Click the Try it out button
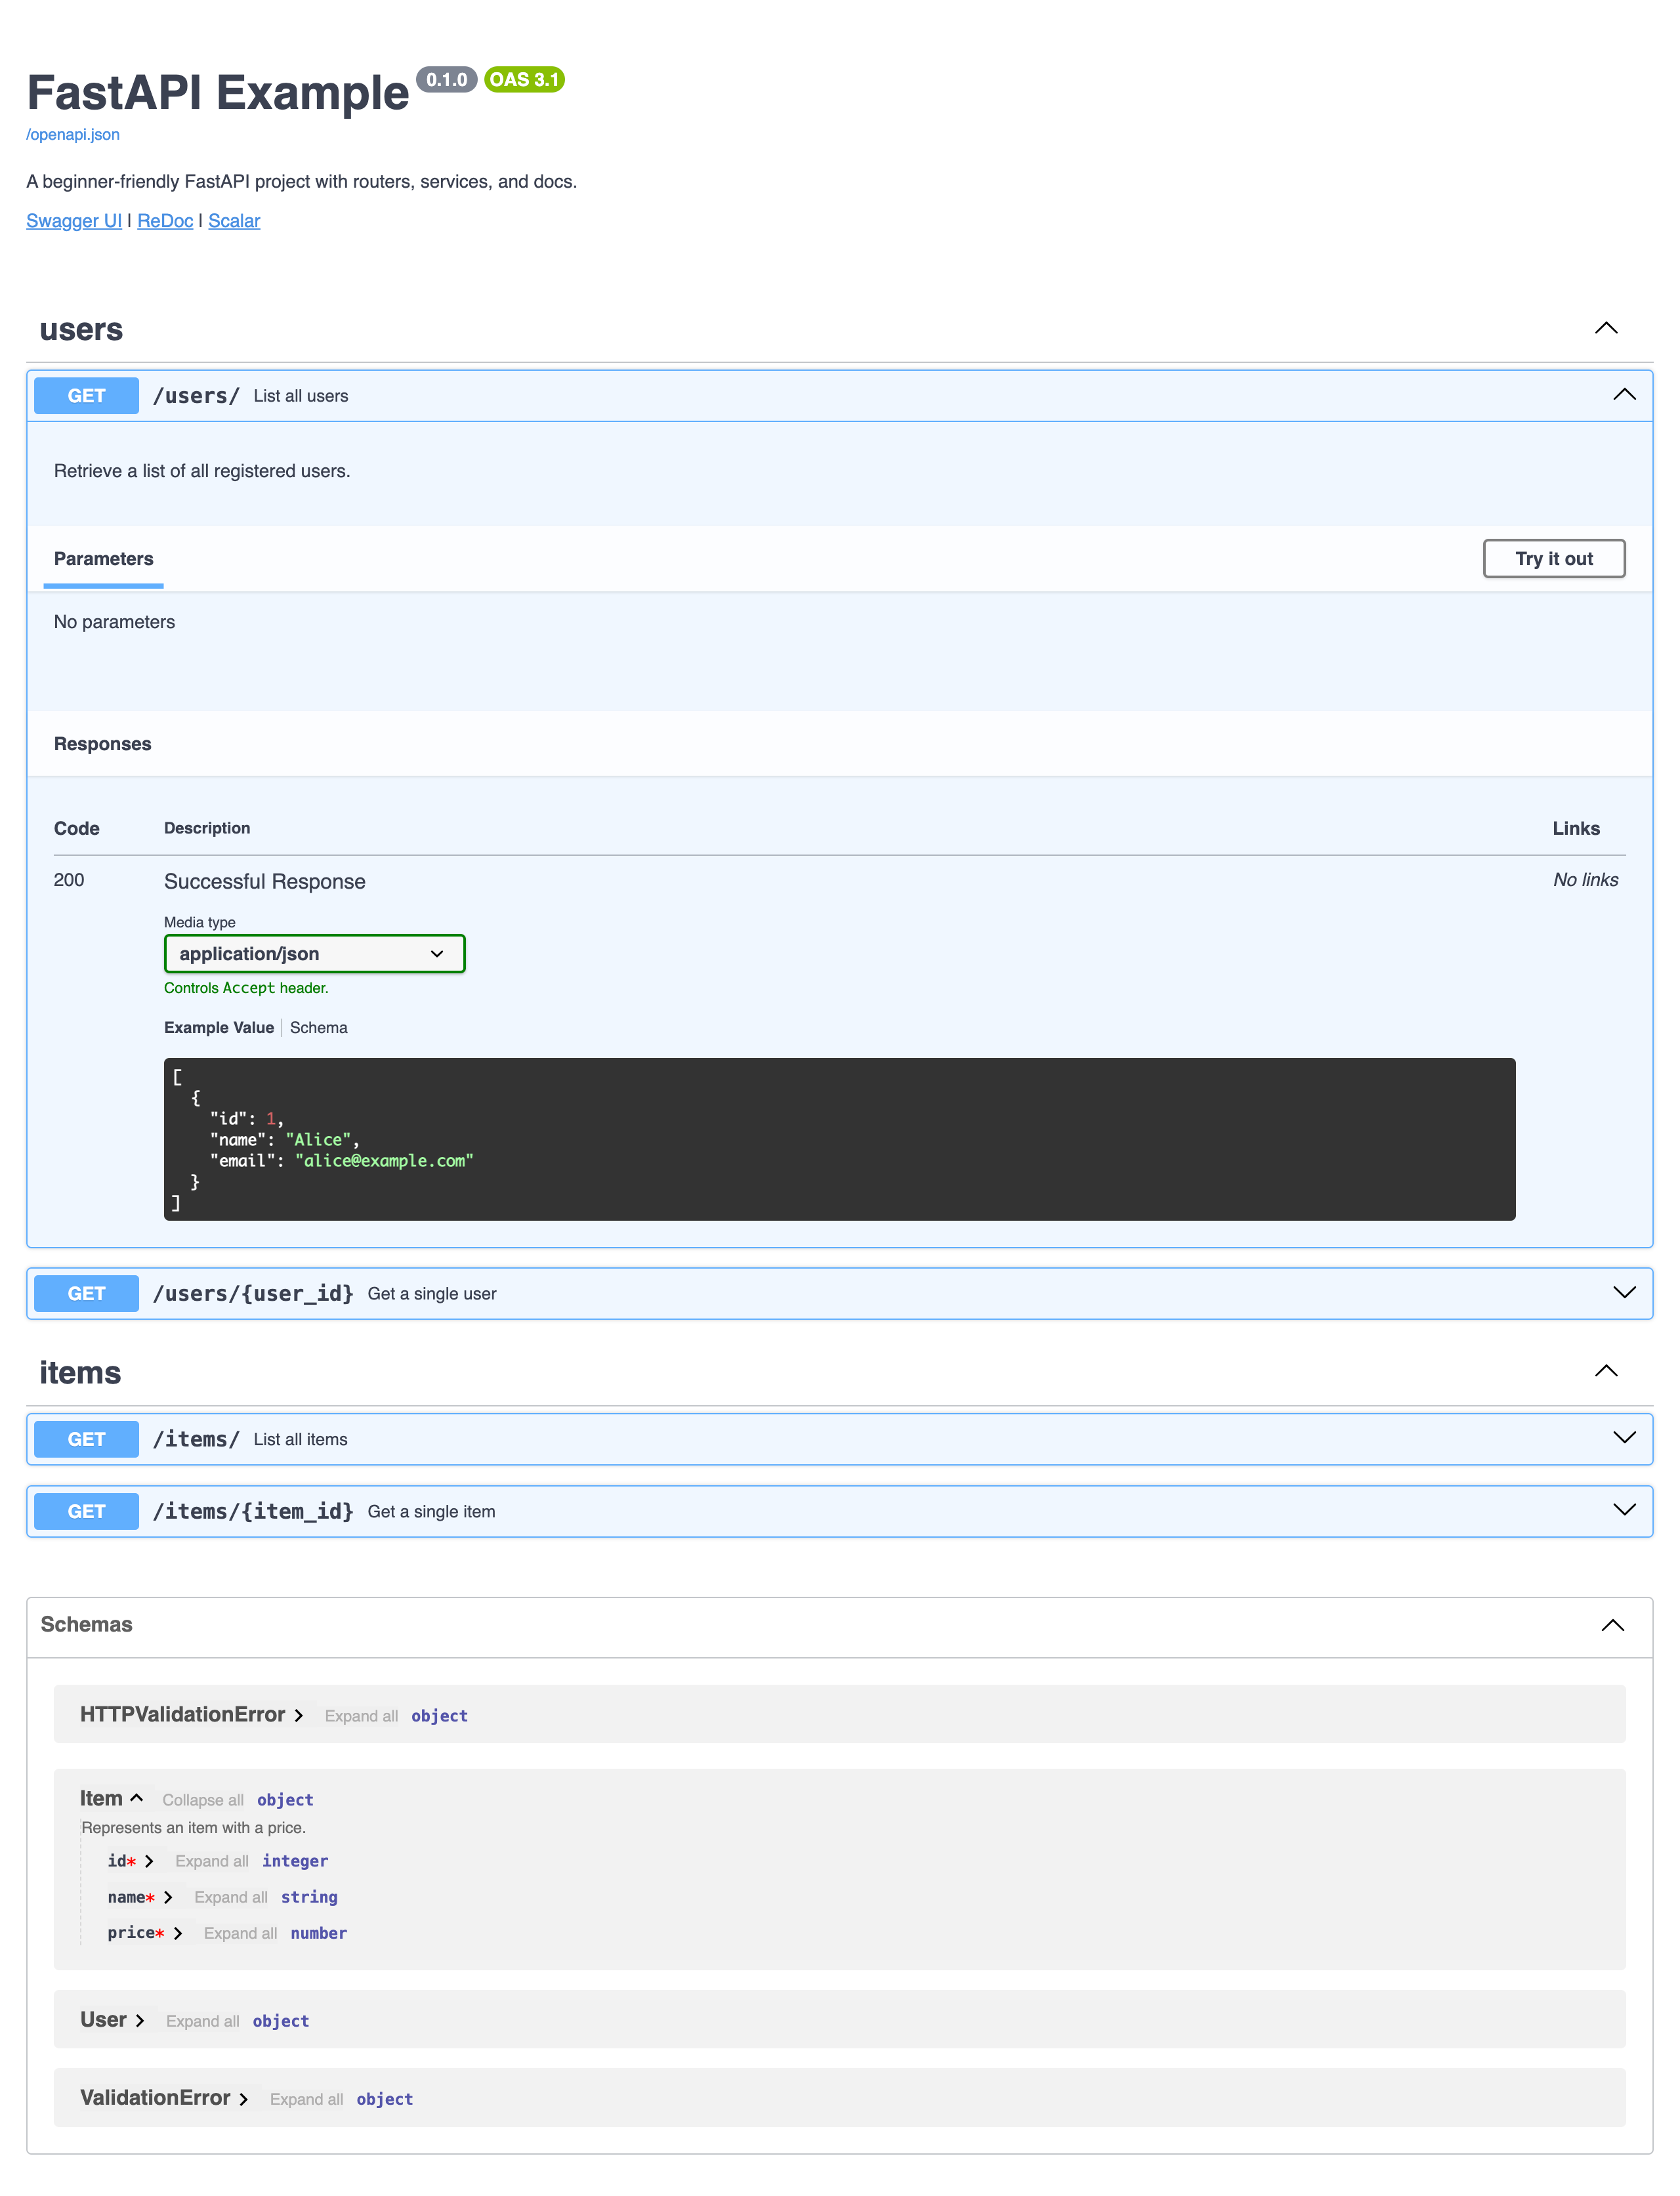The image size is (1680, 2196). (1553, 559)
